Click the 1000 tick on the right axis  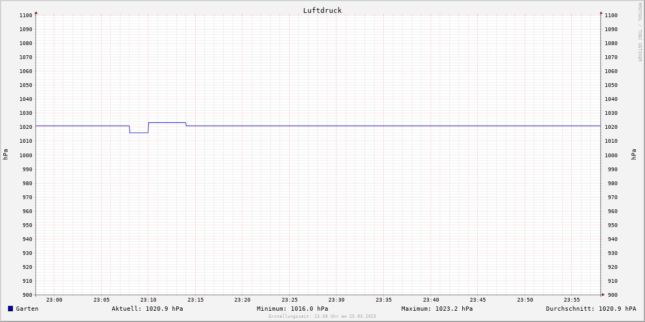tap(611, 155)
